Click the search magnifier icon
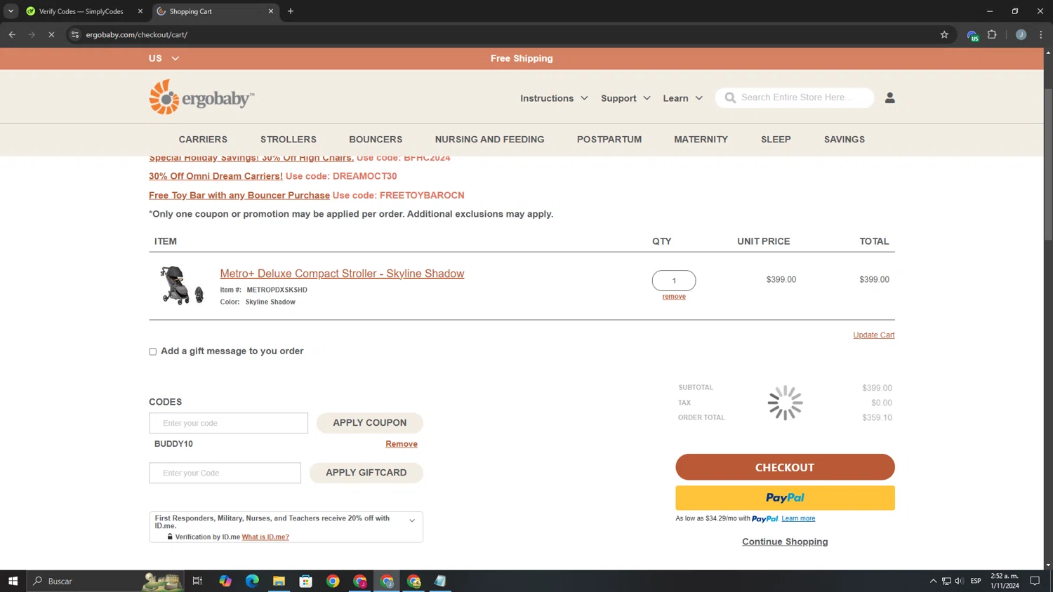 (x=730, y=97)
